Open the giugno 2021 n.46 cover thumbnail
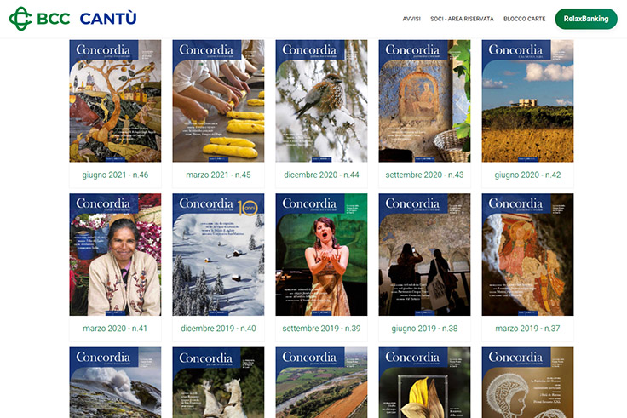Screen dimensions: 627x418 coord(115,100)
